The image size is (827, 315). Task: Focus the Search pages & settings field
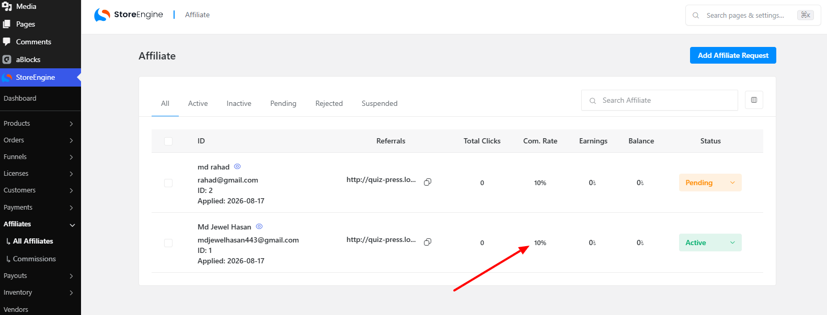point(753,15)
